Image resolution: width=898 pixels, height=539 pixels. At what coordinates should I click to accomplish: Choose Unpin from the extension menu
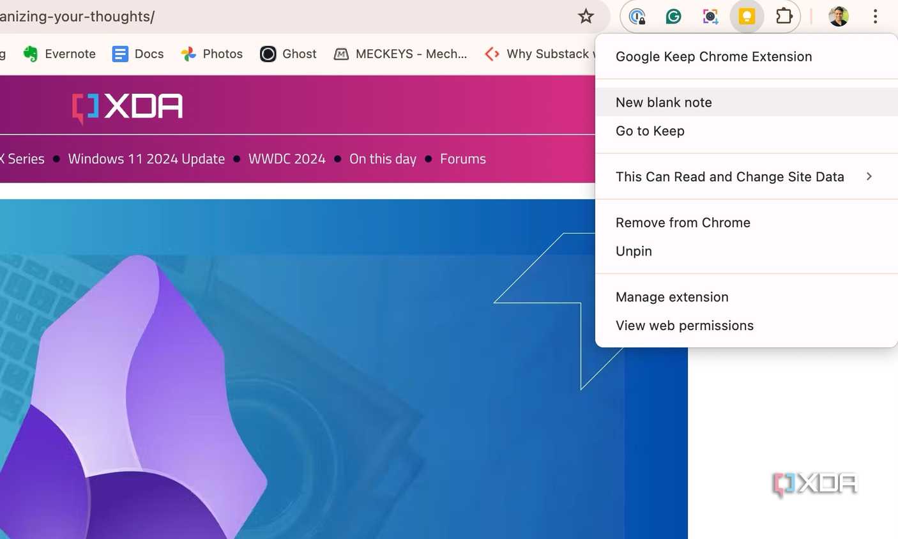coord(747,251)
